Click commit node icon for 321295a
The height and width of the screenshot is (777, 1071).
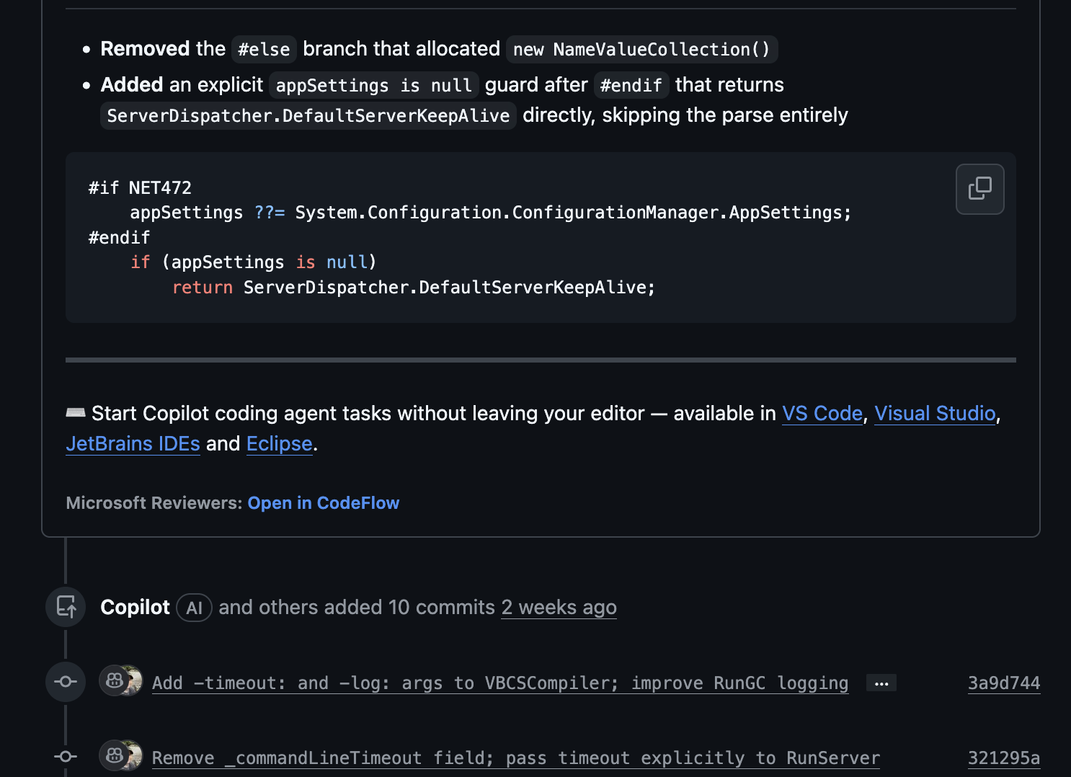[66, 756]
